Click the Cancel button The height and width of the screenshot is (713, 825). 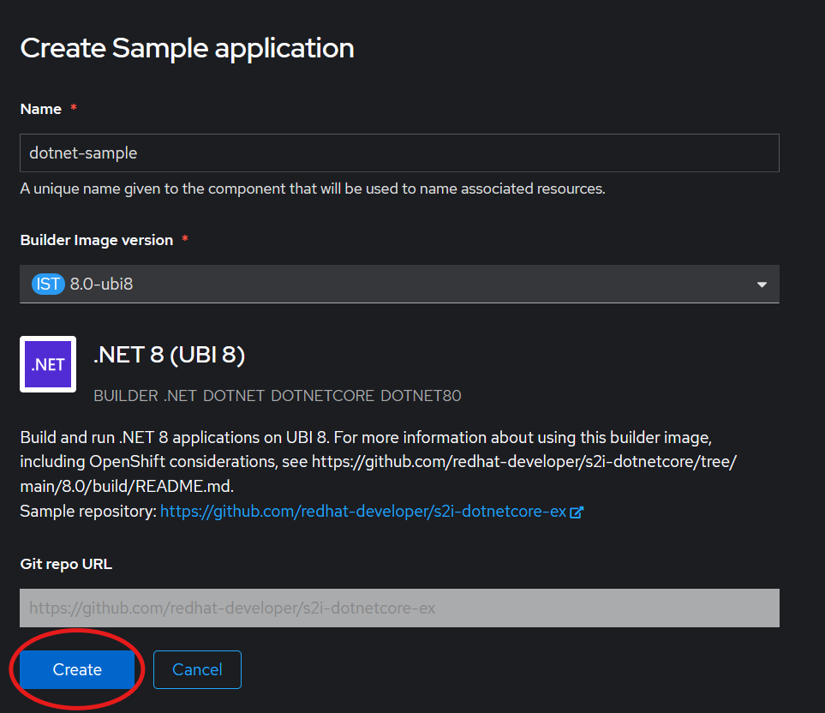(197, 669)
